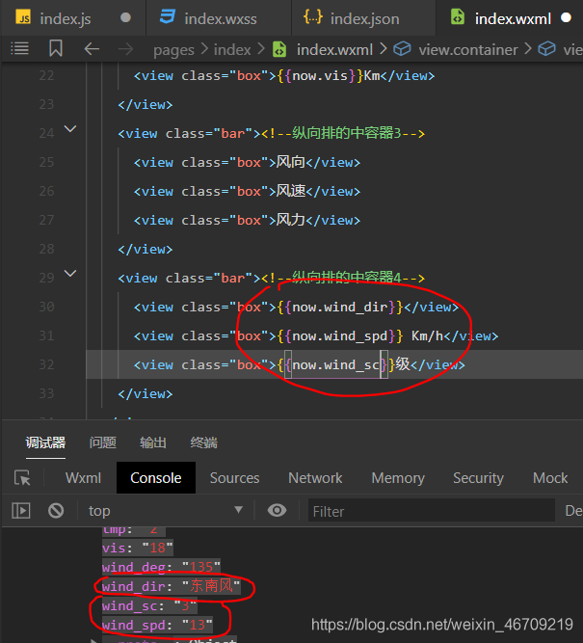583x643 pixels.
Task: Switch to the Memory devtools tab
Action: coord(398,478)
